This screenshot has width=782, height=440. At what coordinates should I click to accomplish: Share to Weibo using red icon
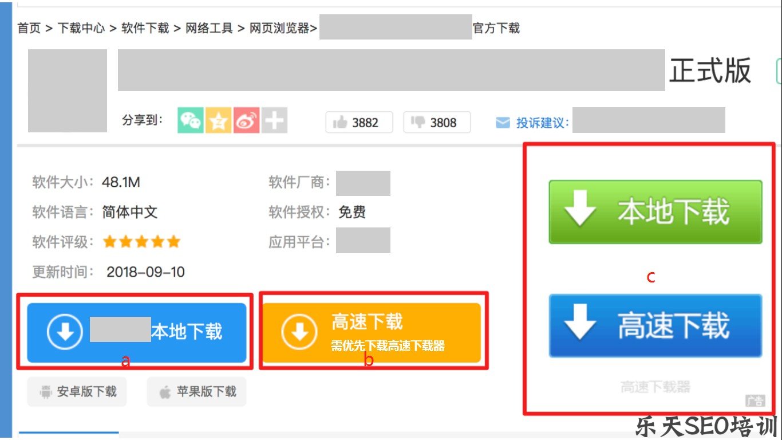click(246, 121)
